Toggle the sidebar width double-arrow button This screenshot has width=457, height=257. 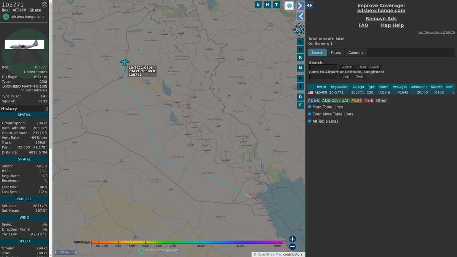(309, 5)
